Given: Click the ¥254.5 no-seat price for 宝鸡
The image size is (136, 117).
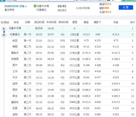Looking at the screenshot, I should 116,84.
